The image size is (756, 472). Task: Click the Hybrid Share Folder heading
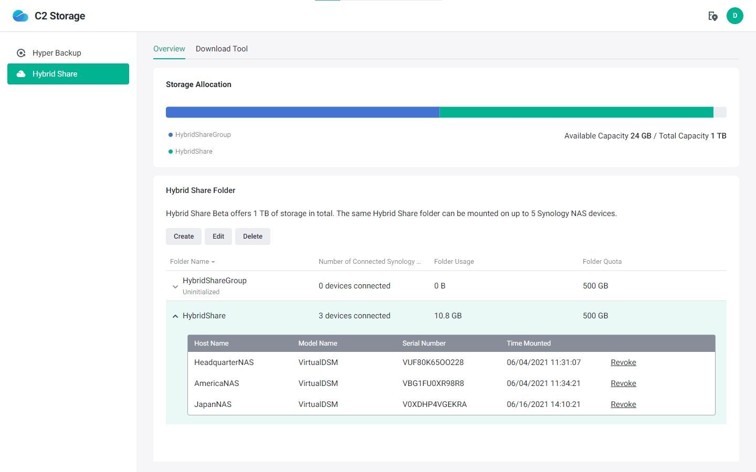pyautogui.click(x=201, y=190)
